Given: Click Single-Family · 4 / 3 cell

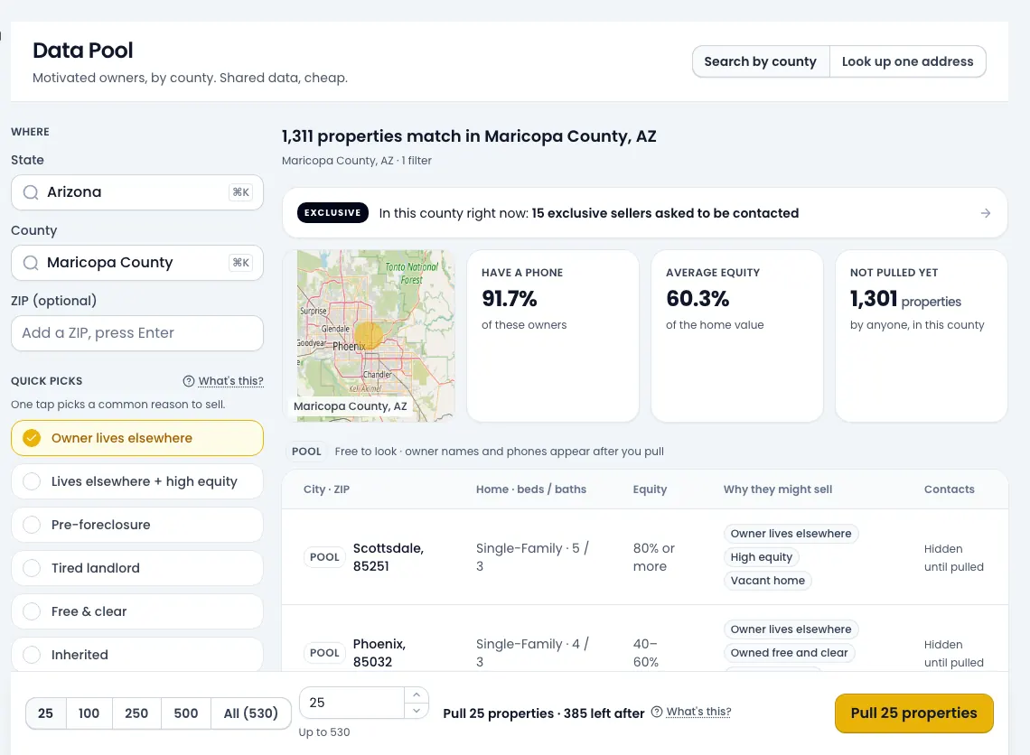Looking at the screenshot, I should 533,653.
